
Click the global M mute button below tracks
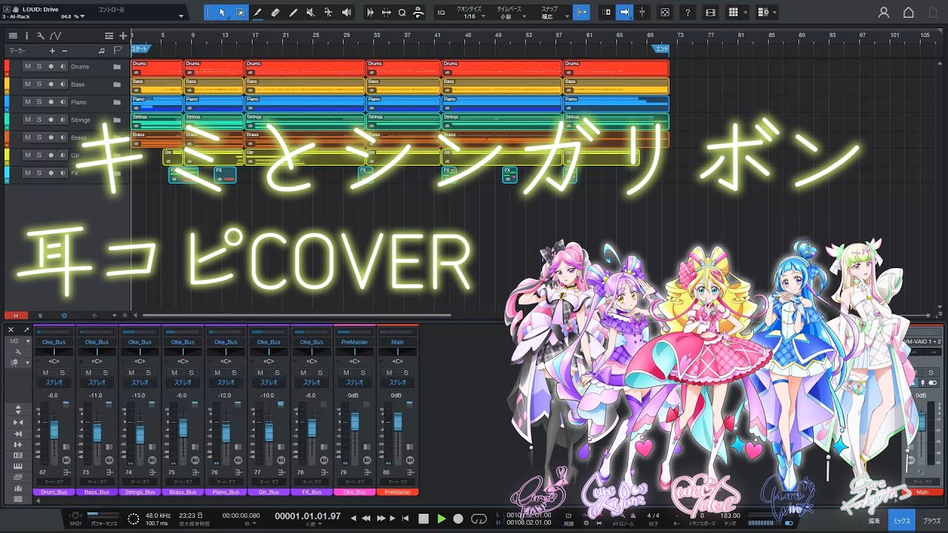coord(16,316)
